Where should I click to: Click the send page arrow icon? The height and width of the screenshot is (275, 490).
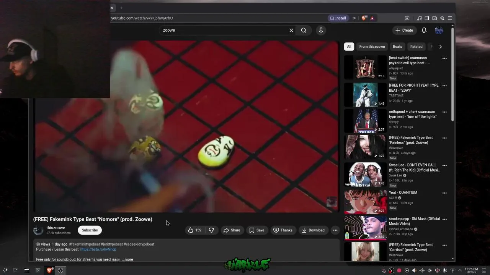(x=354, y=18)
